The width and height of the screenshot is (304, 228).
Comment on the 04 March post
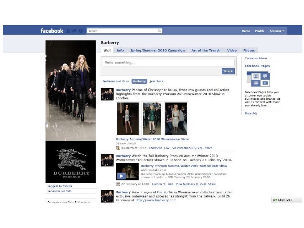tap(155, 148)
